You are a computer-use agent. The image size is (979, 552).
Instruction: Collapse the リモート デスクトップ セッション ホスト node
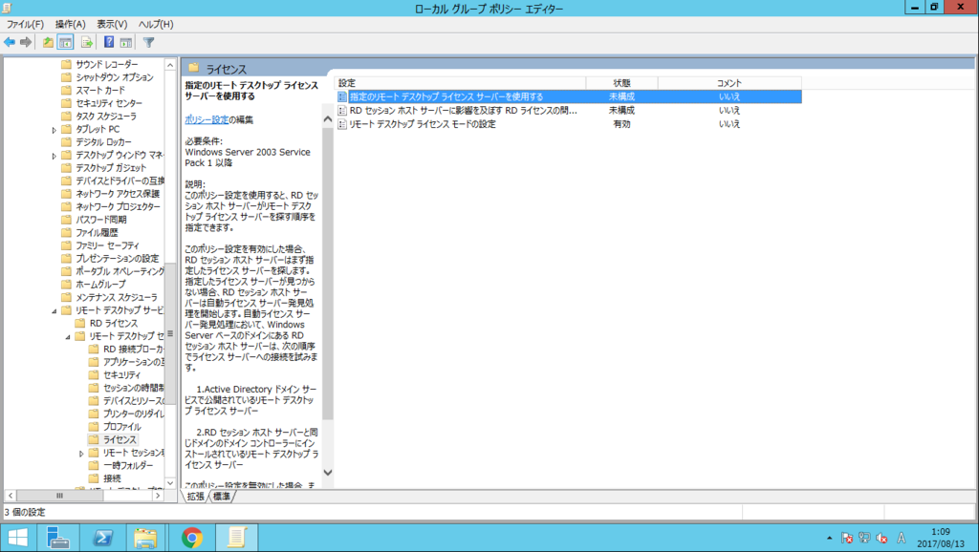click(68, 337)
